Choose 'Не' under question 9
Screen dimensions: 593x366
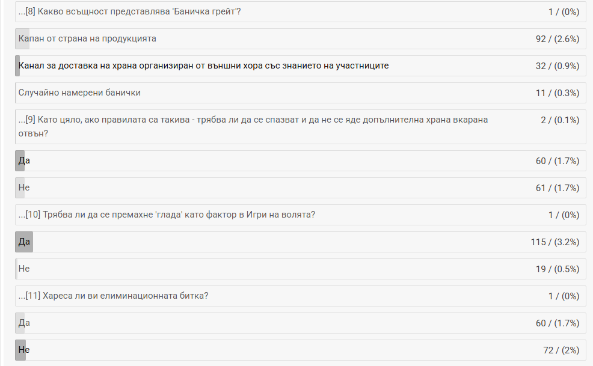[x=24, y=188]
